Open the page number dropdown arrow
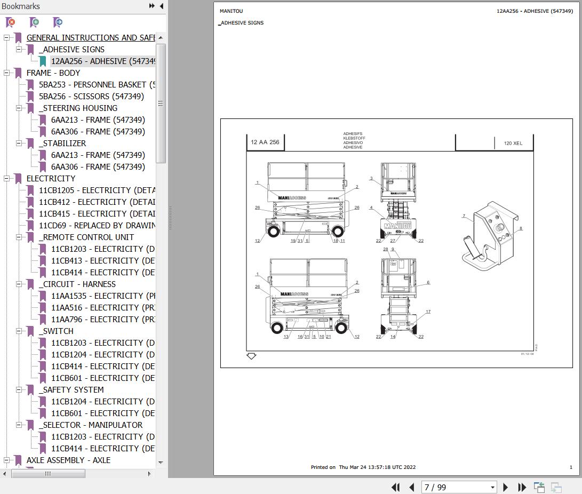 [x=492, y=487]
